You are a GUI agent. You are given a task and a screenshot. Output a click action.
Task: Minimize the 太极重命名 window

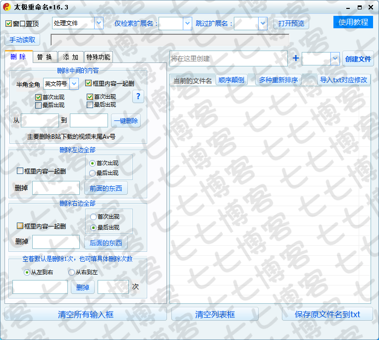348,7
